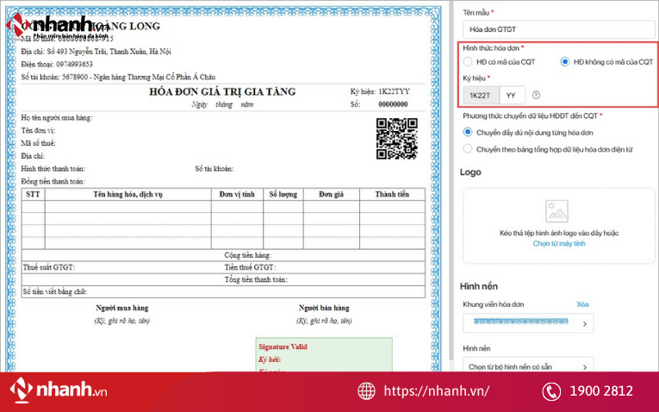This screenshot has width=659, height=412.
Task: Click Tổng tiền thanh toán row
Action: [223, 279]
